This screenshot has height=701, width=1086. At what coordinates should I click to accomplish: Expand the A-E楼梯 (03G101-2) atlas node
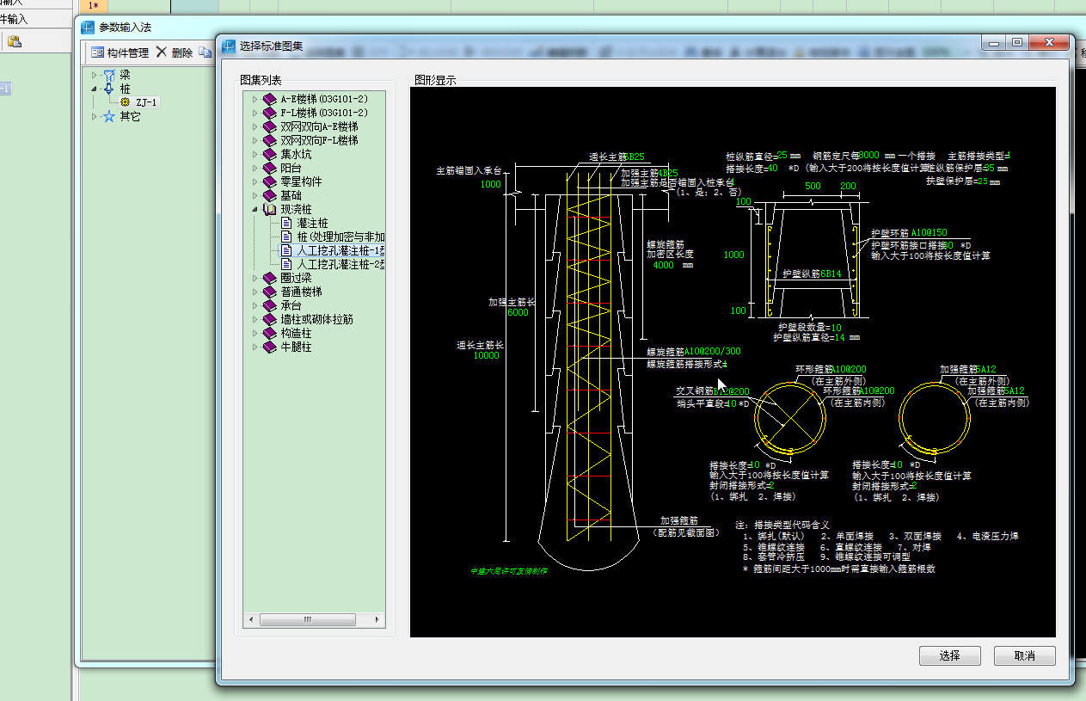click(255, 99)
